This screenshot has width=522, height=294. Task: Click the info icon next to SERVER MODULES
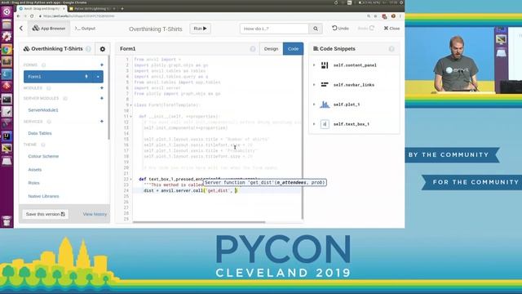click(x=65, y=98)
